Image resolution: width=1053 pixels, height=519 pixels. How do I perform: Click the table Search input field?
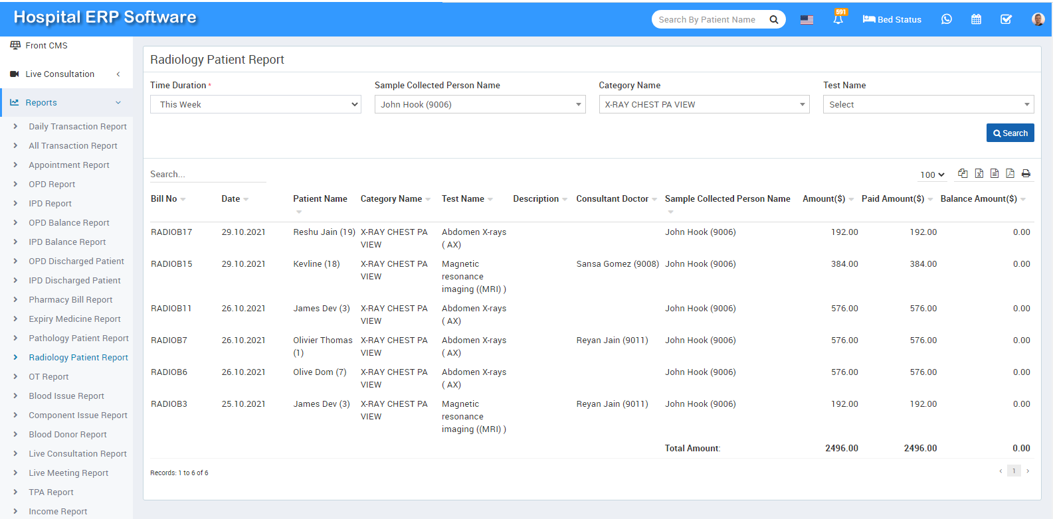(x=208, y=174)
